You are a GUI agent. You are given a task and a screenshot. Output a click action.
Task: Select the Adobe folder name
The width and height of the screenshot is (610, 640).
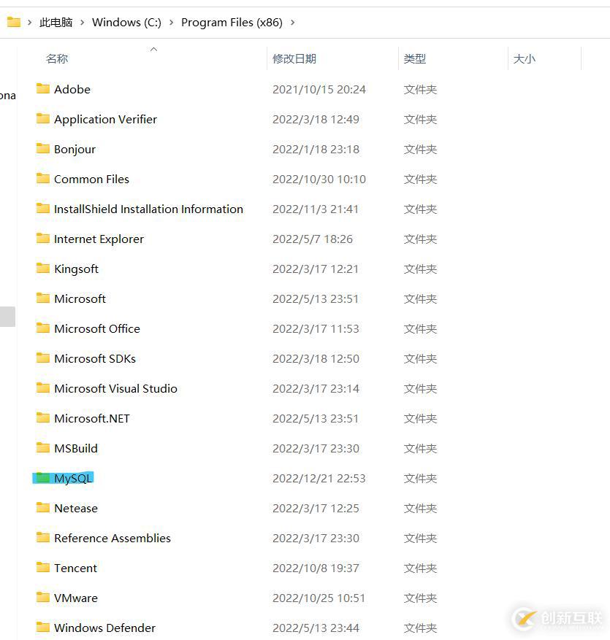click(72, 89)
